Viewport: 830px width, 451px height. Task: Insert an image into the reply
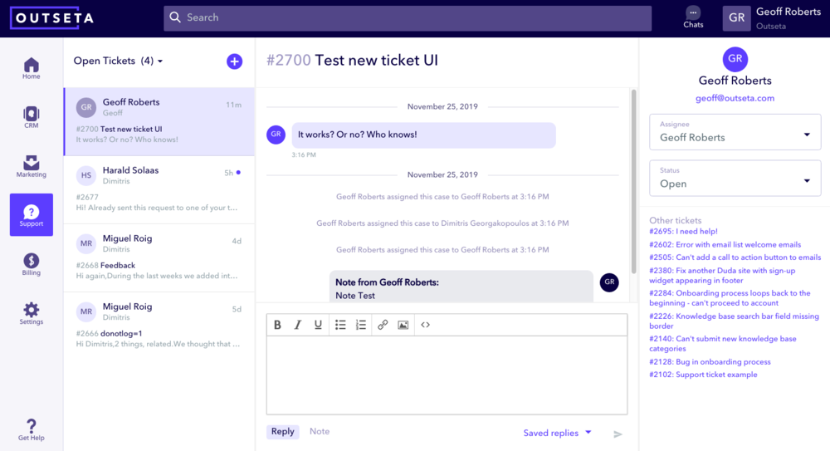pos(403,325)
